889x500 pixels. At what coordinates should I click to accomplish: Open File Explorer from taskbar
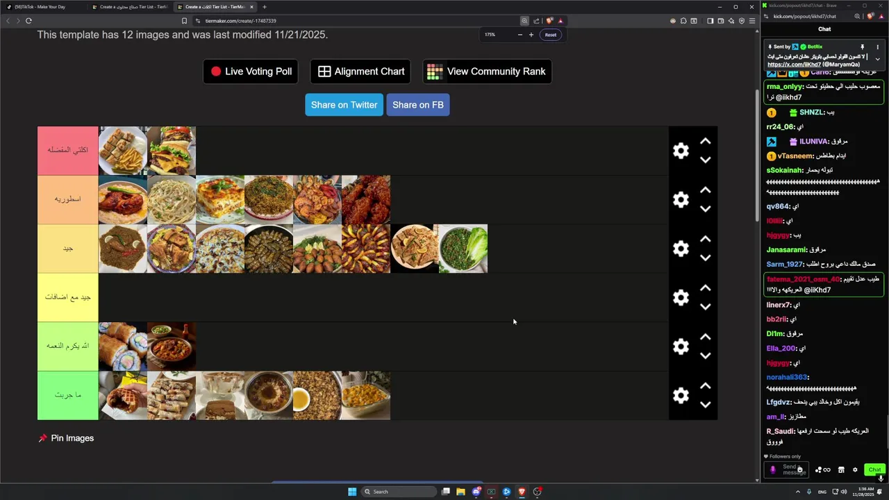click(460, 492)
